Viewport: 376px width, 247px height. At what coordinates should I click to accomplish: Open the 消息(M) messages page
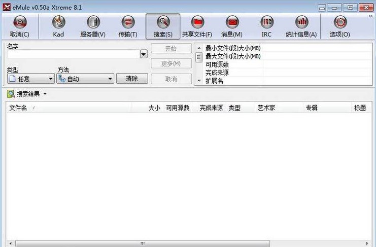click(x=232, y=26)
